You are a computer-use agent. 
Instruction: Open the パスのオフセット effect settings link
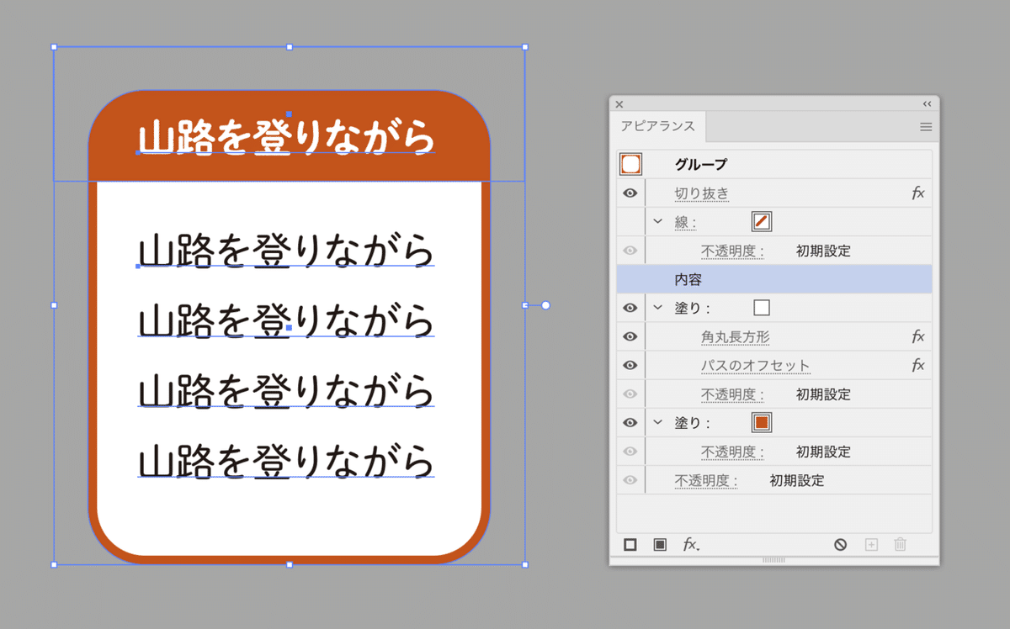756,366
